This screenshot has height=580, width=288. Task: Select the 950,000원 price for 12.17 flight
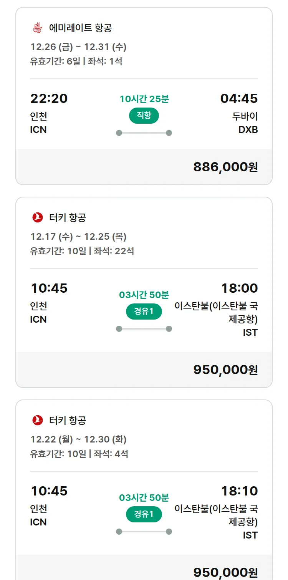pos(225,370)
